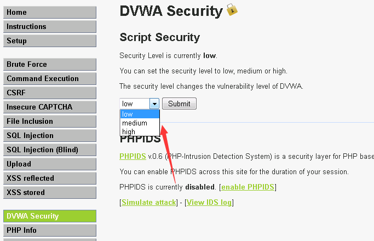Image resolution: width=374 pixels, height=241 pixels.
Task: Pick the highlighted low option
Action: (x=140, y=114)
